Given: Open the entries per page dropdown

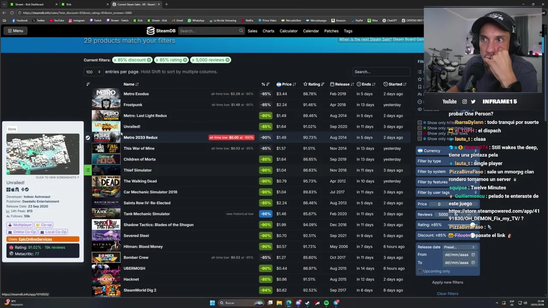Looking at the screenshot, I should tap(93, 72).
